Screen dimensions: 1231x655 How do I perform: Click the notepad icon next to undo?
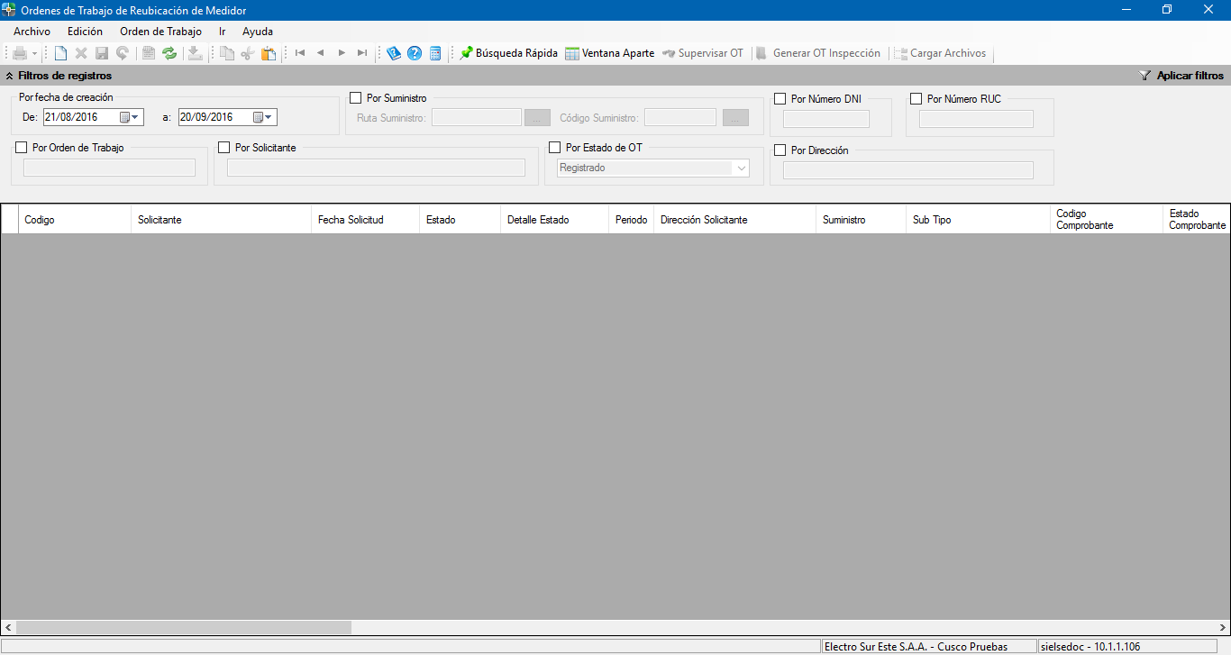coord(150,54)
